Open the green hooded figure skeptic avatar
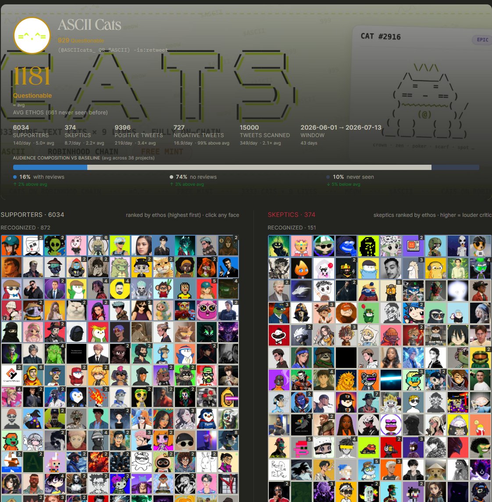Image resolution: width=492 pixels, height=502 pixels. (279, 246)
